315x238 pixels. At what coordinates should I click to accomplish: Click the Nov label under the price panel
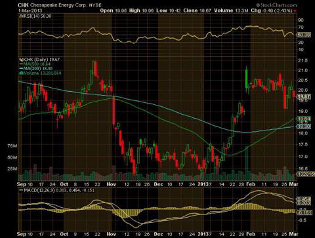point(111,184)
